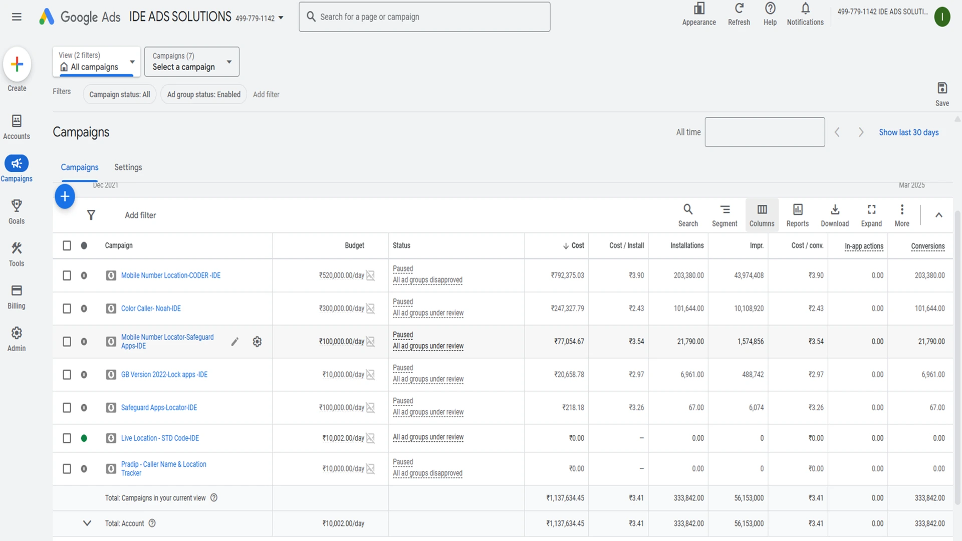
Task: Open the Select a campaign dropdown
Action: tap(192, 62)
